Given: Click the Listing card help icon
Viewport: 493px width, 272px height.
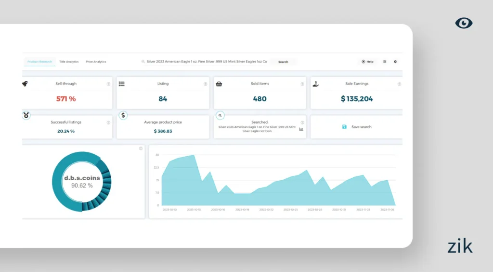Looking at the screenshot, I should [206, 84].
